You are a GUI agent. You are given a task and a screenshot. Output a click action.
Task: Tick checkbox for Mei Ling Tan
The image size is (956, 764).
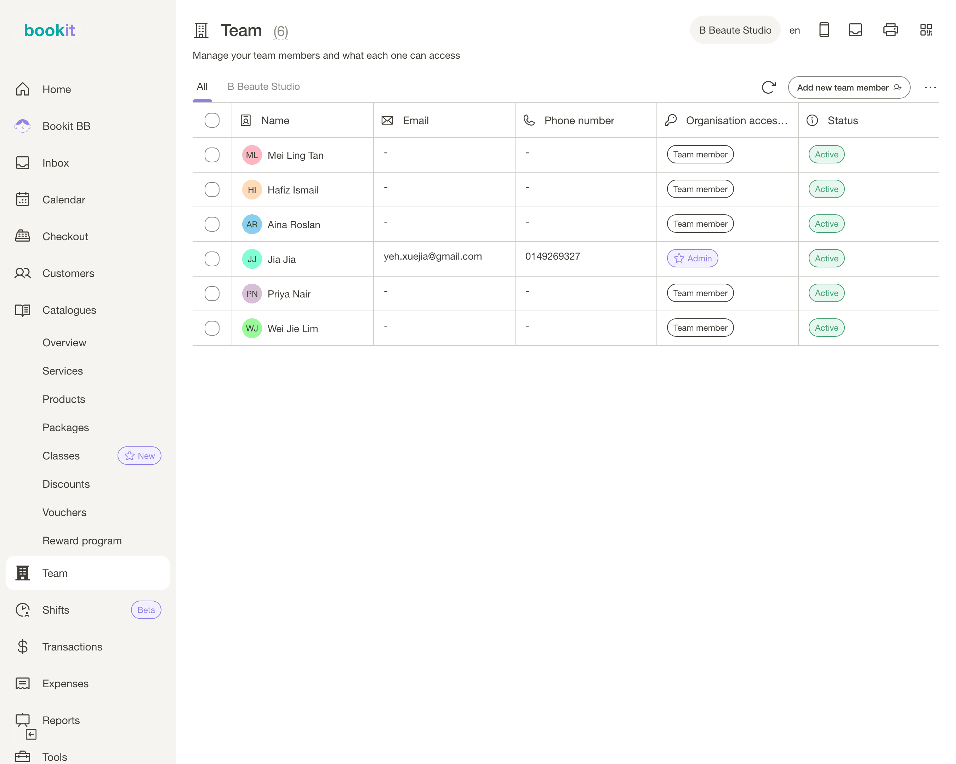click(x=212, y=155)
